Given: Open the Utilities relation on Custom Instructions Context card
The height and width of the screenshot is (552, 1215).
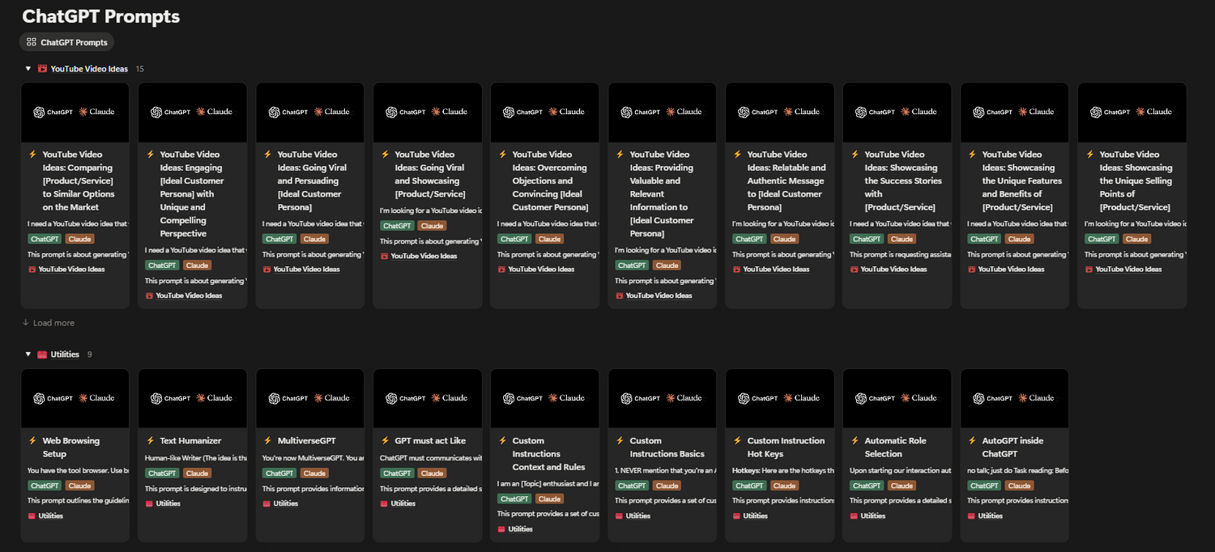Looking at the screenshot, I should tap(520, 529).
